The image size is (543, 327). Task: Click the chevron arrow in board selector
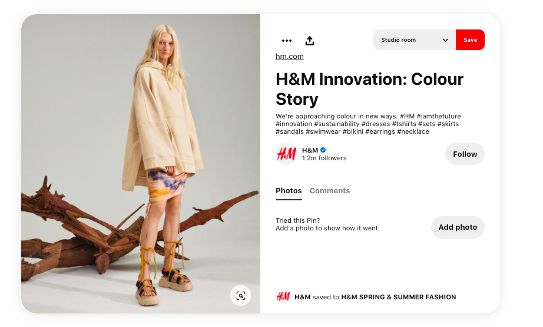[445, 40]
